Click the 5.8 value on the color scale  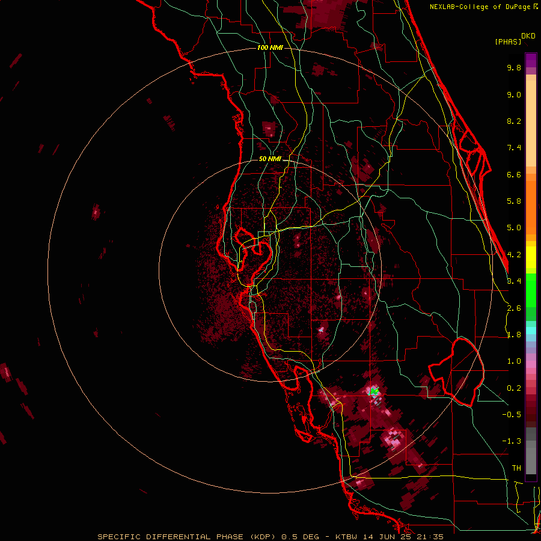tap(514, 201)
